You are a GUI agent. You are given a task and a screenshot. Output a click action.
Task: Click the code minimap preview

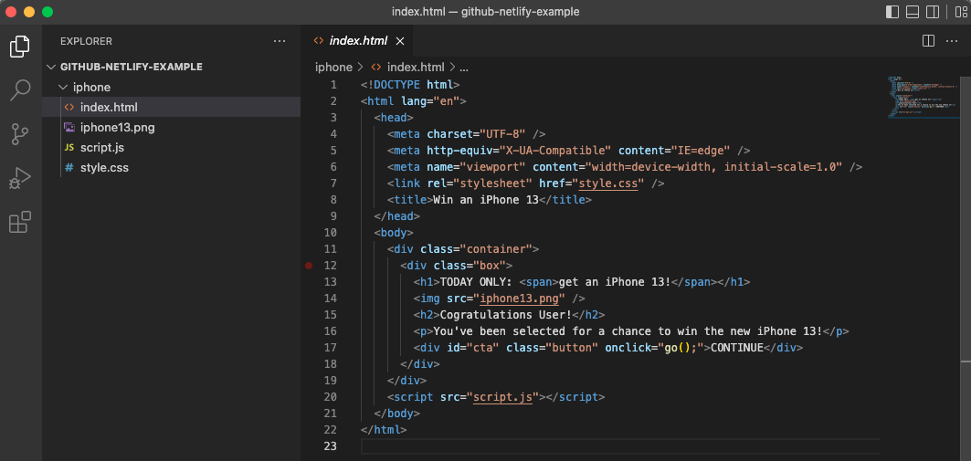pos(923,97)
